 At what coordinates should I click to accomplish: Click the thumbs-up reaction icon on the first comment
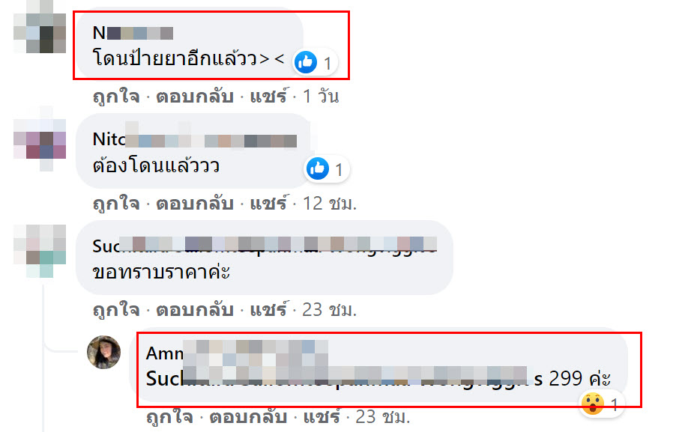coord(306,62)
